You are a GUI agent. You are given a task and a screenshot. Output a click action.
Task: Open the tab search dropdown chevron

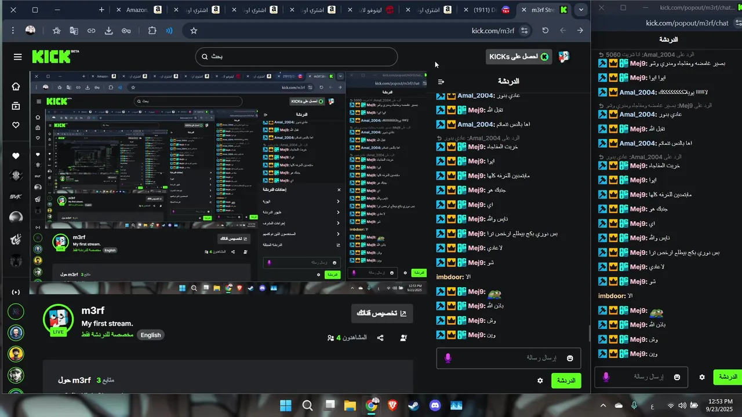click(x=581, y=10)
